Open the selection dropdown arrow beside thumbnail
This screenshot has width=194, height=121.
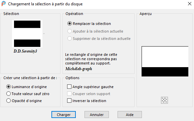(44, 34)
